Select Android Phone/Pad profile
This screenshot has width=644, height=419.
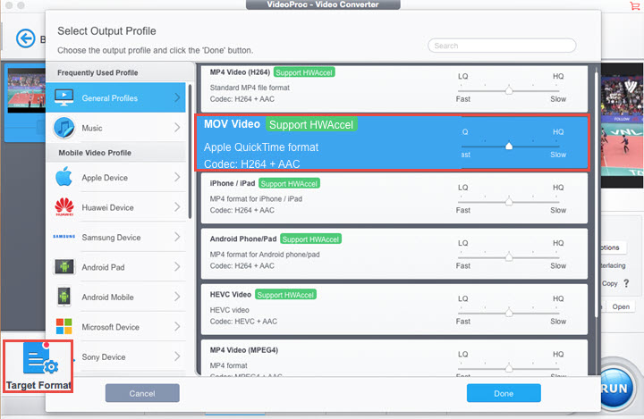click(x=394, y=254)
